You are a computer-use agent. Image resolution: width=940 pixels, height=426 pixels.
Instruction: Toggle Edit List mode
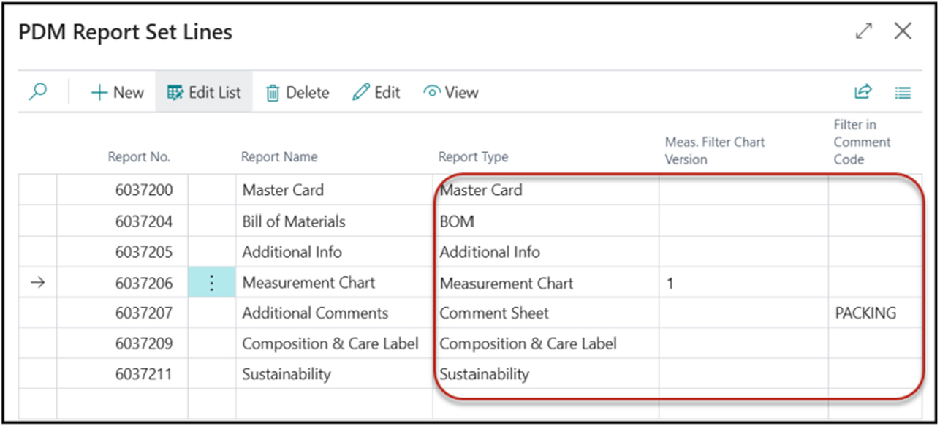(204, 93)
